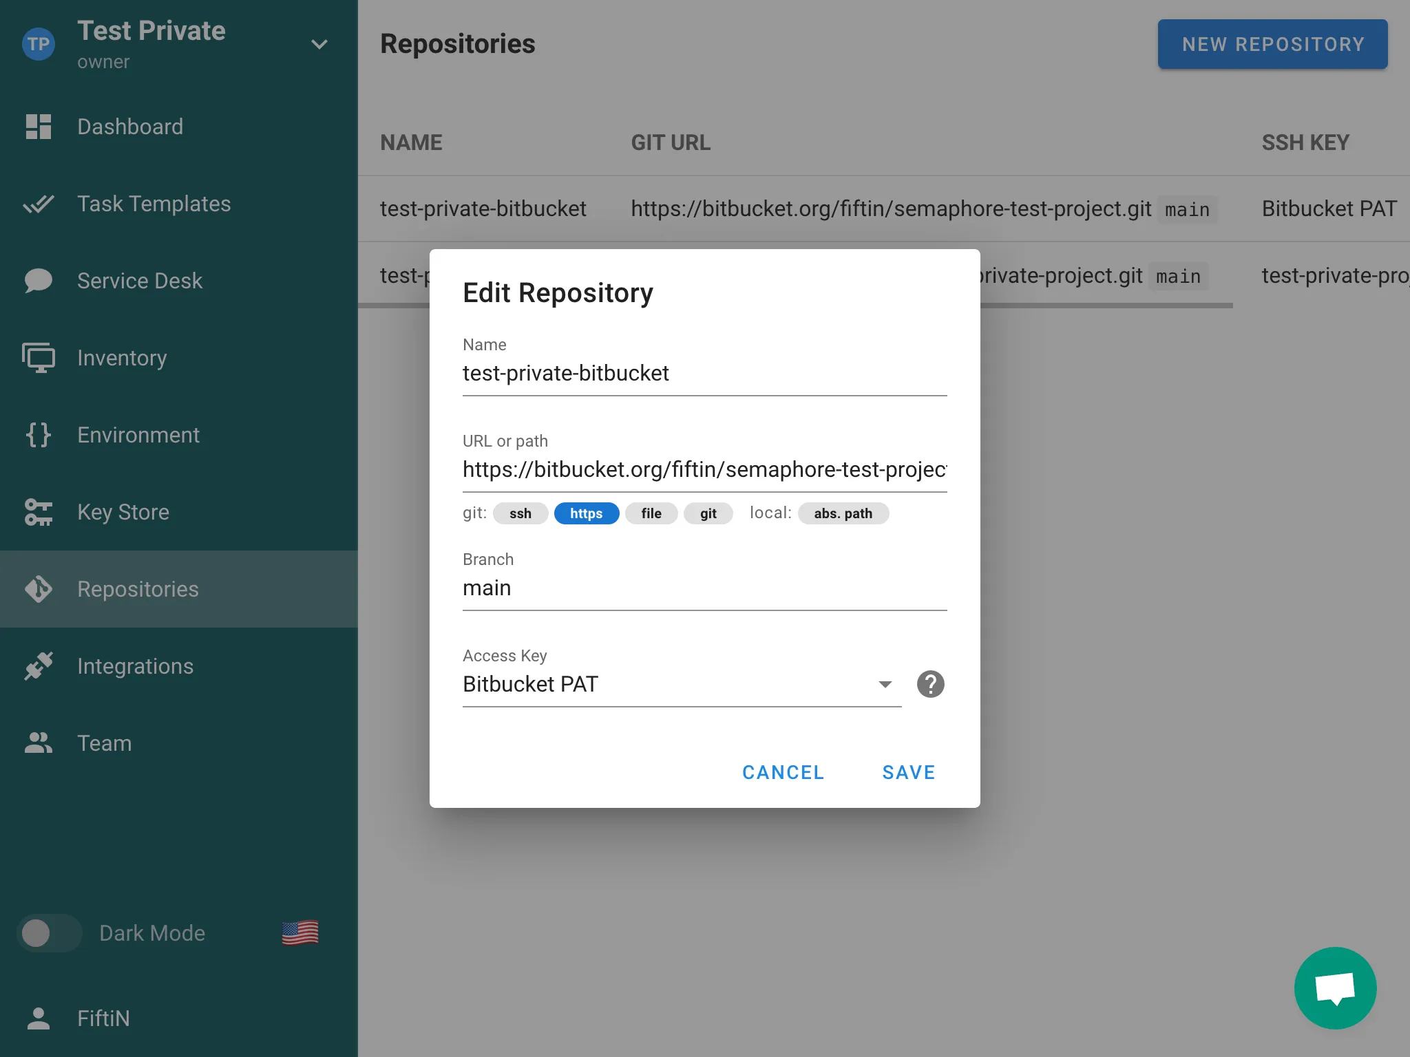Screen dimensions: 1410x1057
Task: Click the Inventory monitor icon
Action: coord(39,358)
